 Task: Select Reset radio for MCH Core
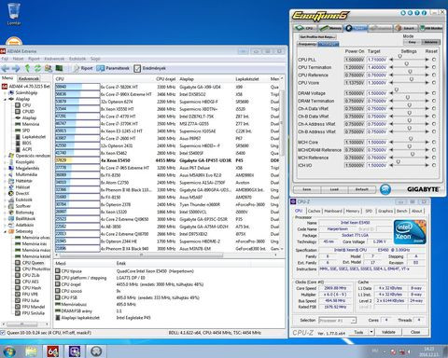434,142
